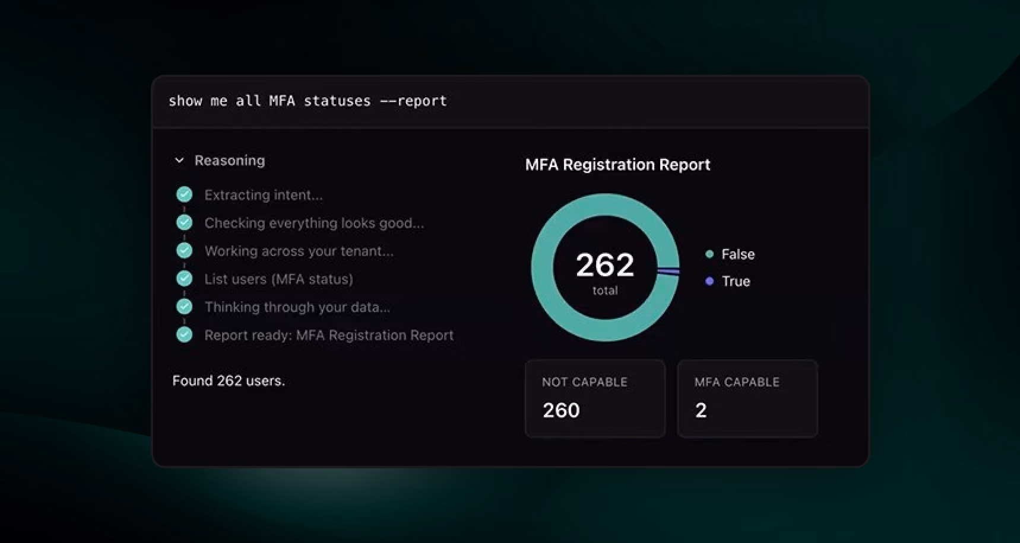Select the 'Working across your tenant...' step

coord(299,251)
